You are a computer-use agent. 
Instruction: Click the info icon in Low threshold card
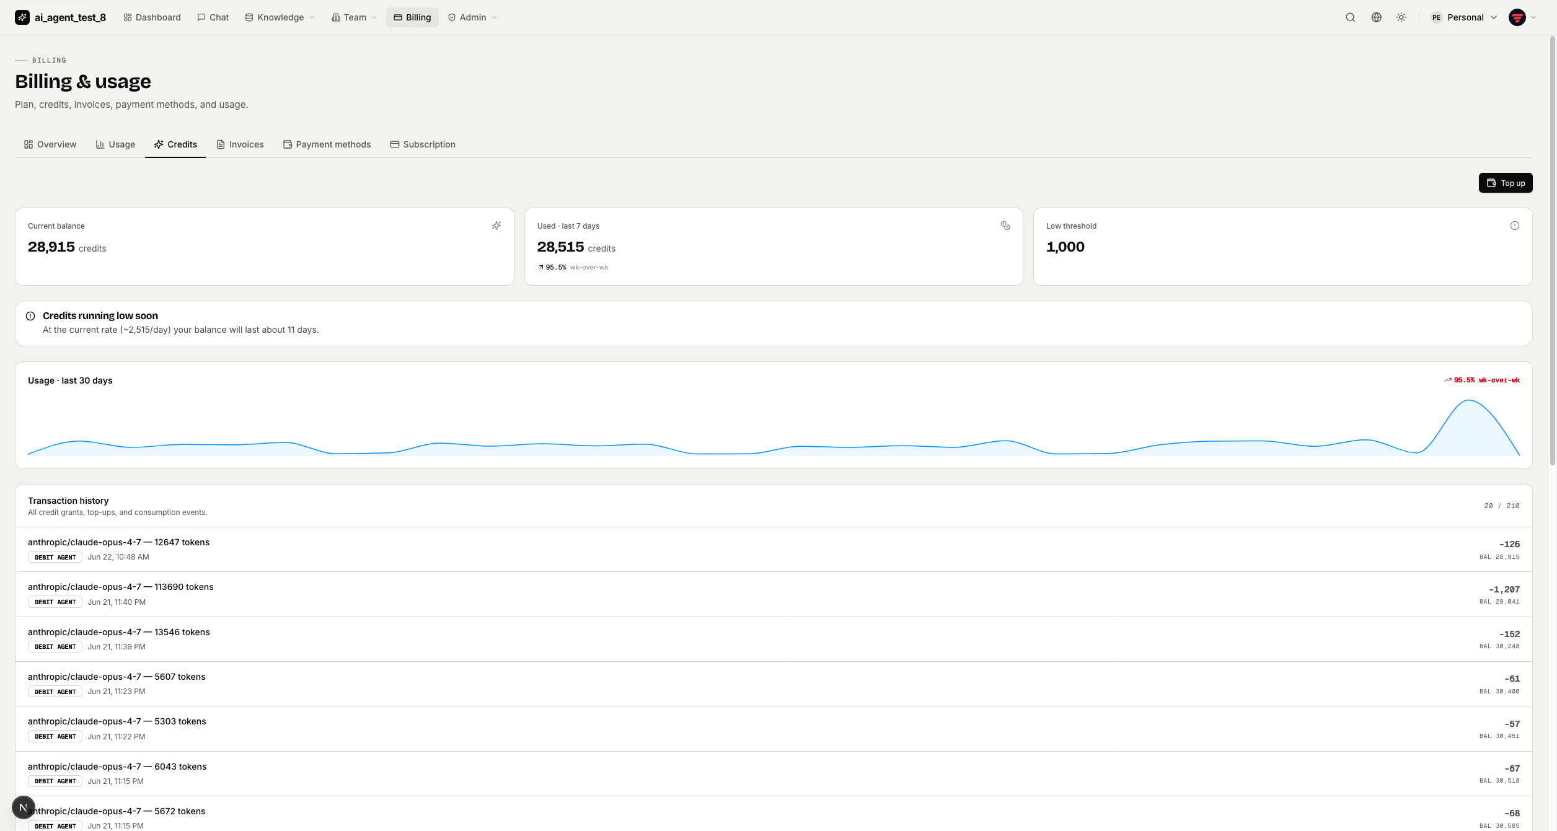[x=1514, y=226]
